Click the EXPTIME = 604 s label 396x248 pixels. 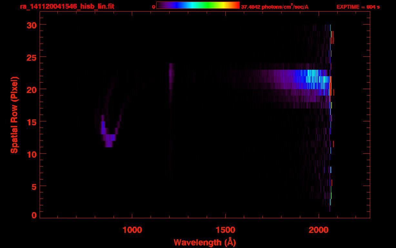(358, 7)
